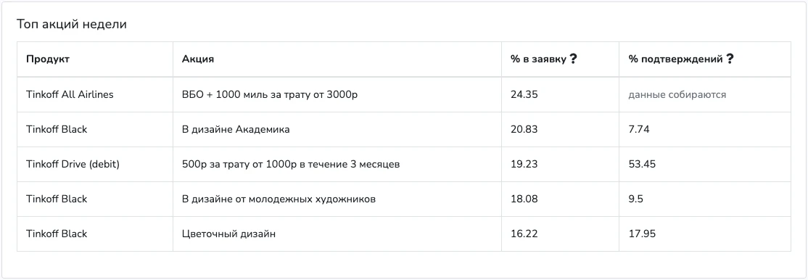The image size is (808, 280).
Task: Click the question mark next to '% подтверждений'
Action: coord(729,59)
